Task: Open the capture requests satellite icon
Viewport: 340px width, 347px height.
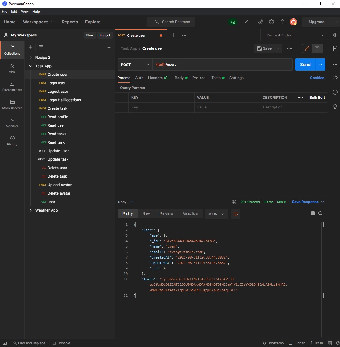Action: tap(260, 22)
